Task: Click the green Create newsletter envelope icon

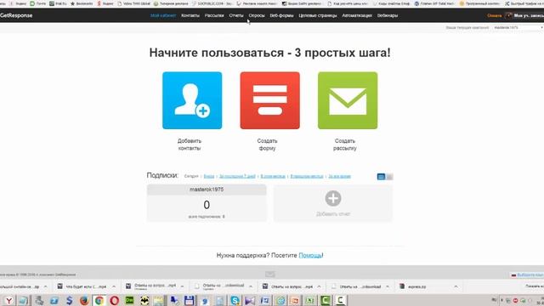Action: pos(348,100)
